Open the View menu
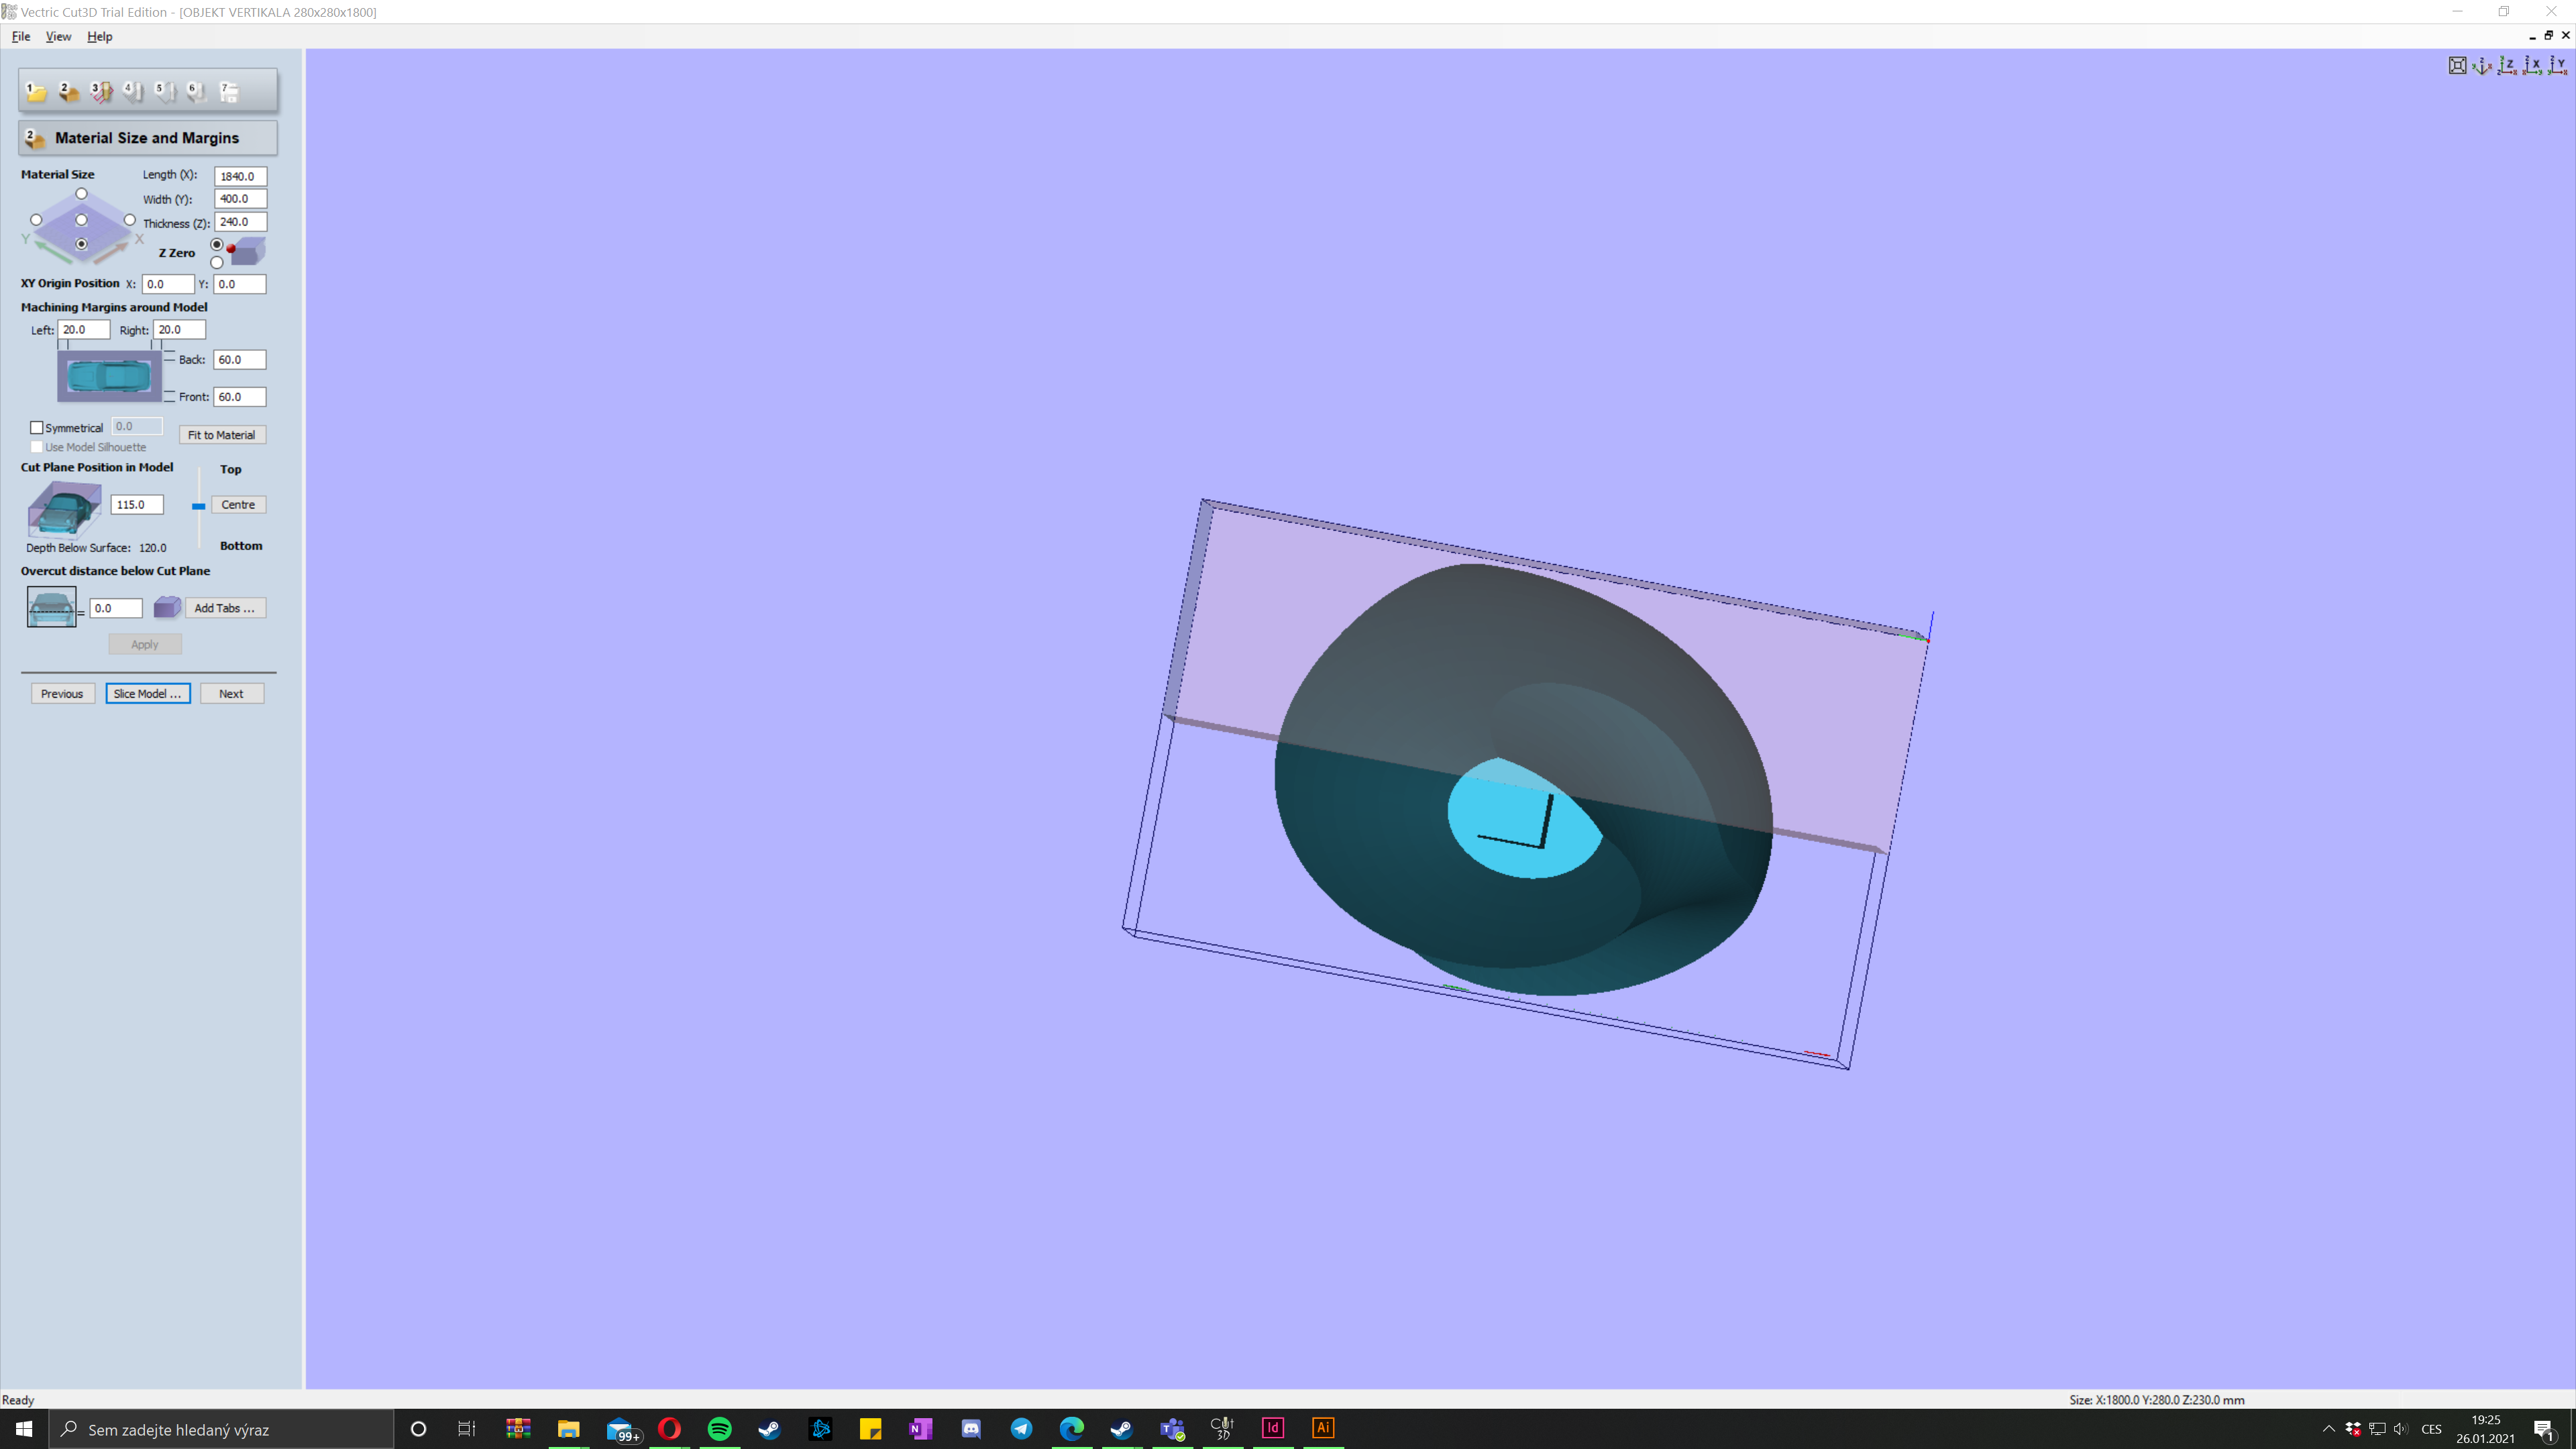This screenshot has width=2576, height=1449. (58, 36)
